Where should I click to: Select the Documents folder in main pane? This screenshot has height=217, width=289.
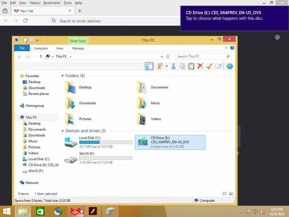[x=153, y=87]
